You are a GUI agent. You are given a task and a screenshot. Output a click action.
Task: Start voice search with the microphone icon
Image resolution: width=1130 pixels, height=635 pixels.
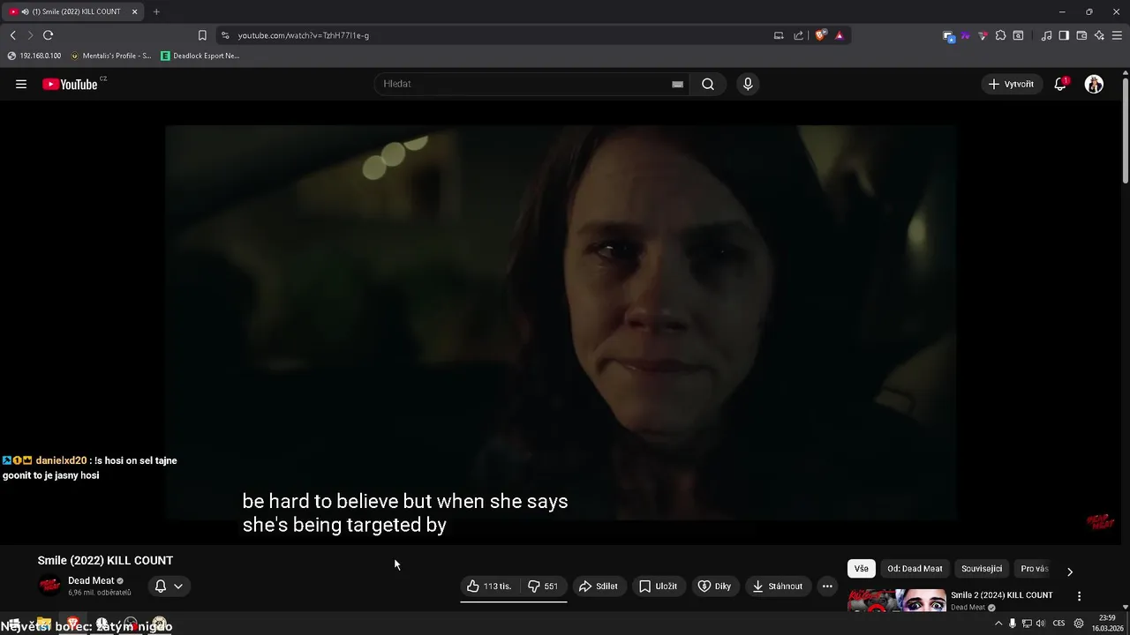[x=748, y=84]
